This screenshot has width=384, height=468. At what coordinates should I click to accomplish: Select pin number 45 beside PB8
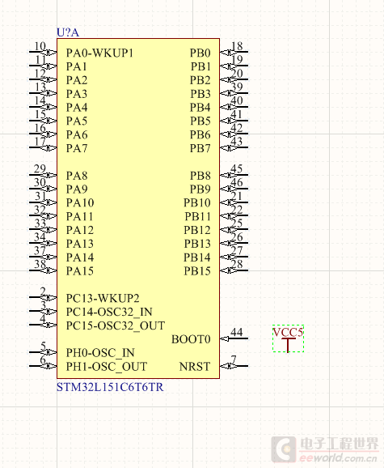[237, 168]
